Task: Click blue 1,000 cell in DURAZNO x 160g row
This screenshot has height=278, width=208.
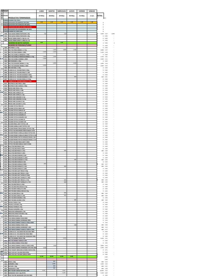Action: coord(52,264)
